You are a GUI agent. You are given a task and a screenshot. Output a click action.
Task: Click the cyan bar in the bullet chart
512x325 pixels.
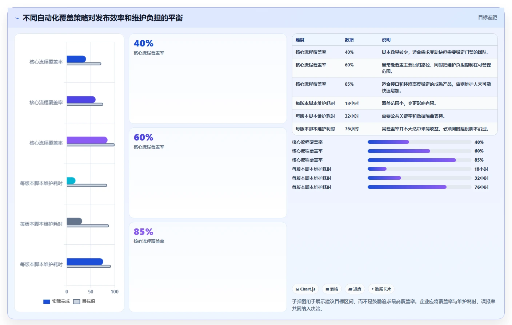71,180
